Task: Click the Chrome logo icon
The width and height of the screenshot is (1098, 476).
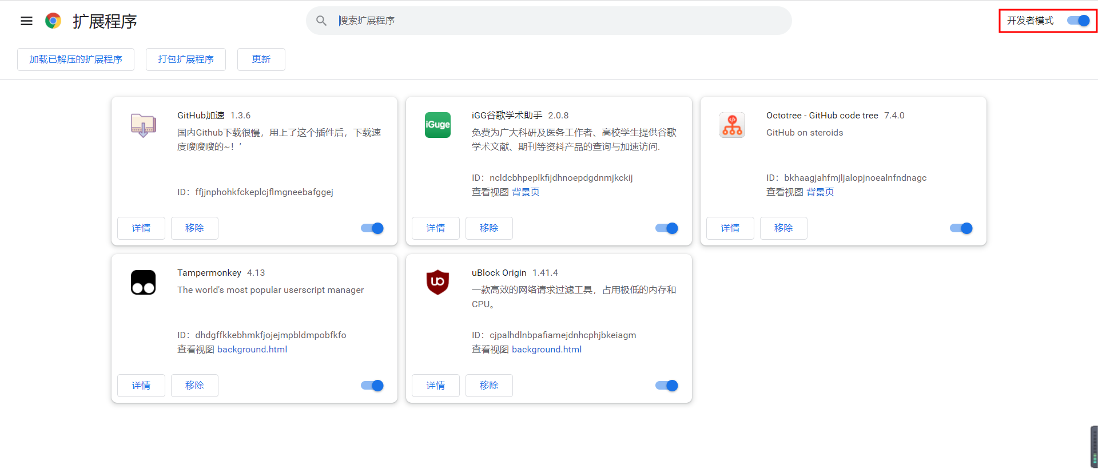Action: 53,21
